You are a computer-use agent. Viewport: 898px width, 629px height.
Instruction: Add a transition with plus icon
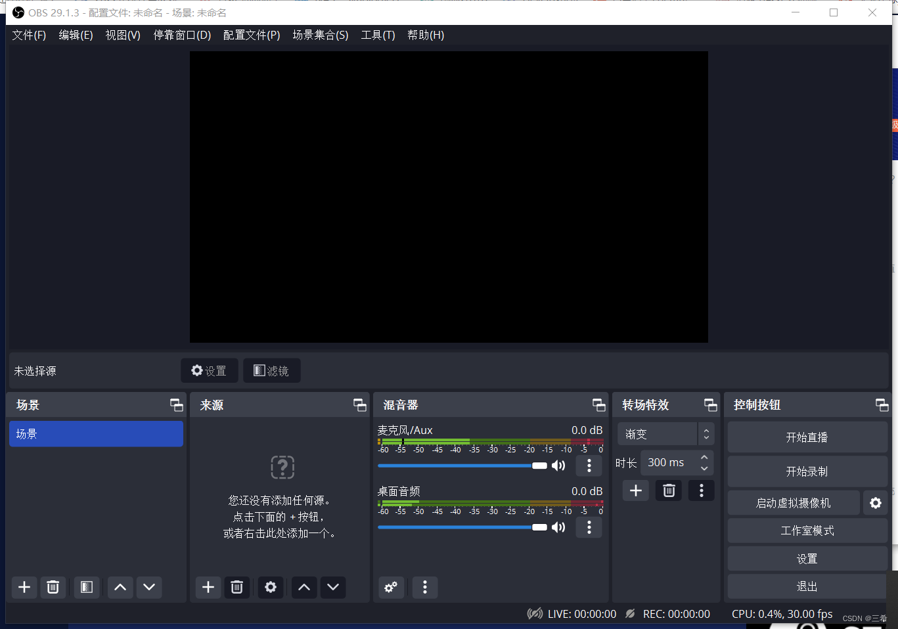[x=636, y=490]
